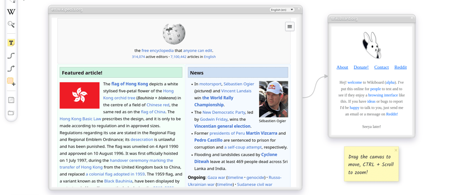Click the 'browsing interface' link

click(383, 95)
